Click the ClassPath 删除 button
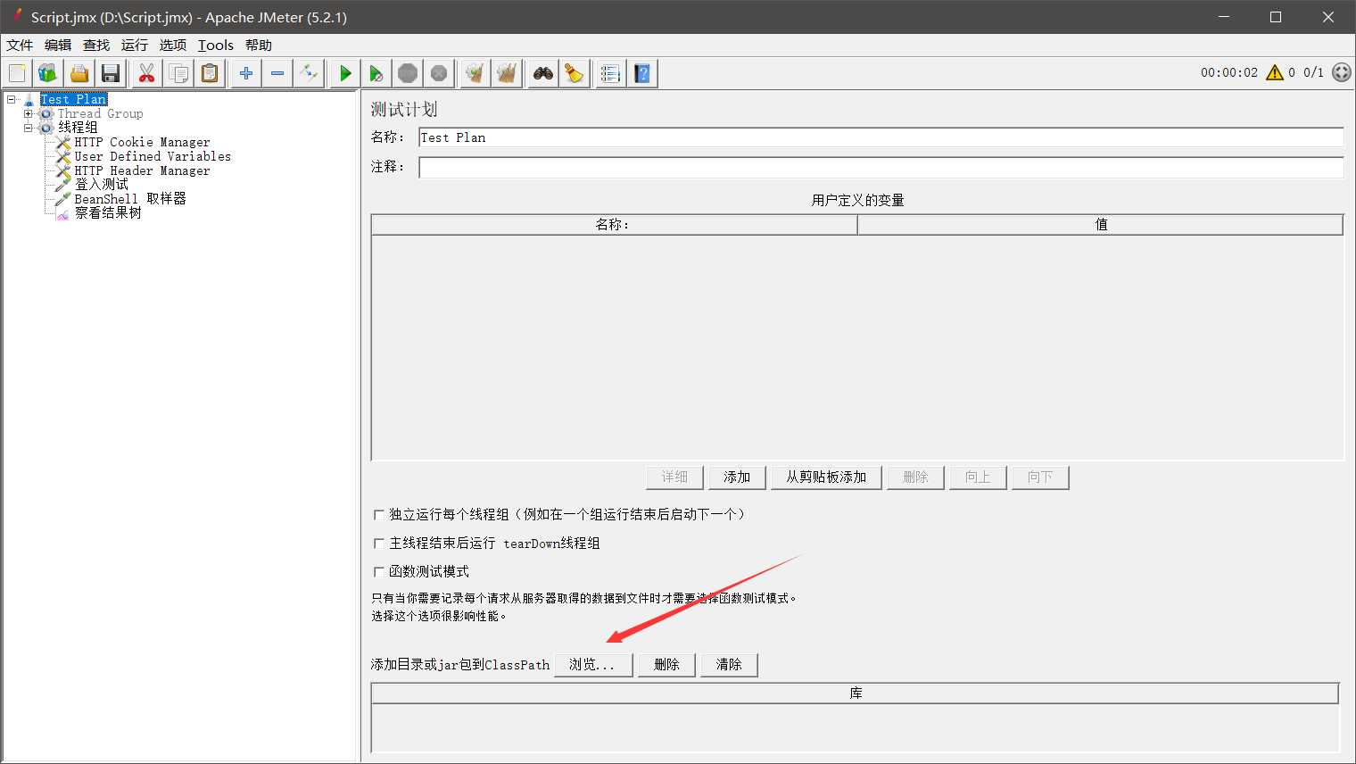 pos(666,665)
